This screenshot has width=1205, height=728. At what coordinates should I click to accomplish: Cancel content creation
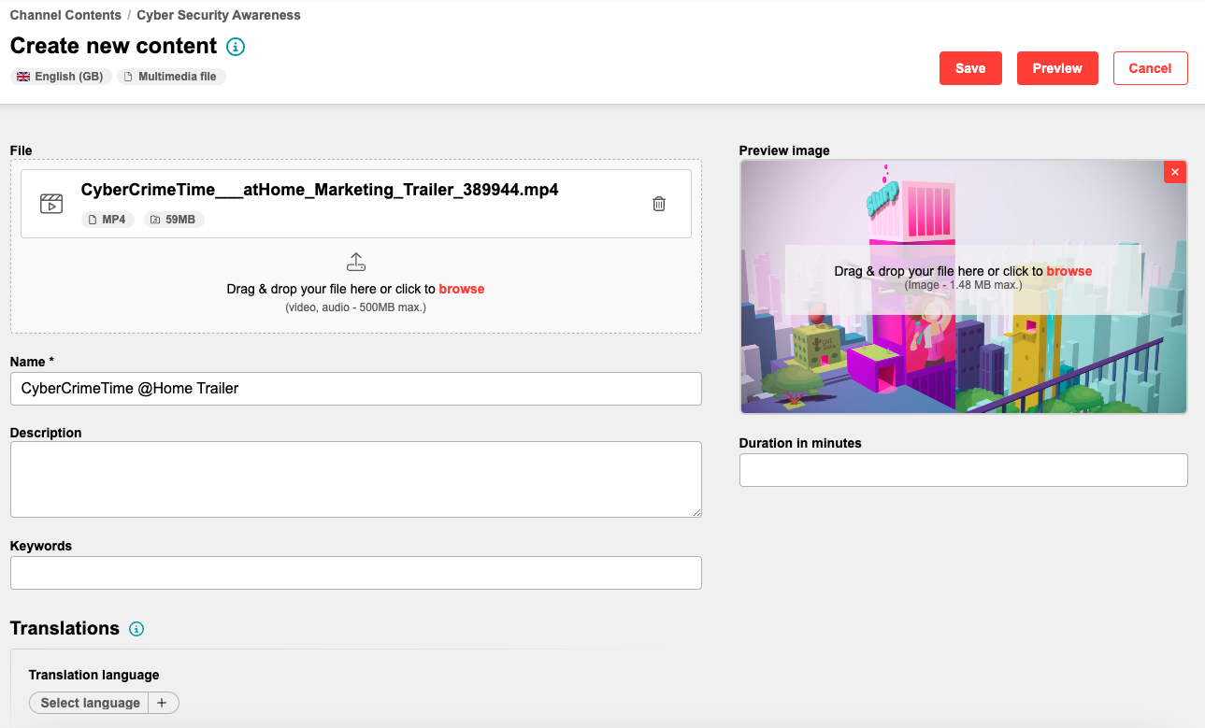coord(1150,68)
